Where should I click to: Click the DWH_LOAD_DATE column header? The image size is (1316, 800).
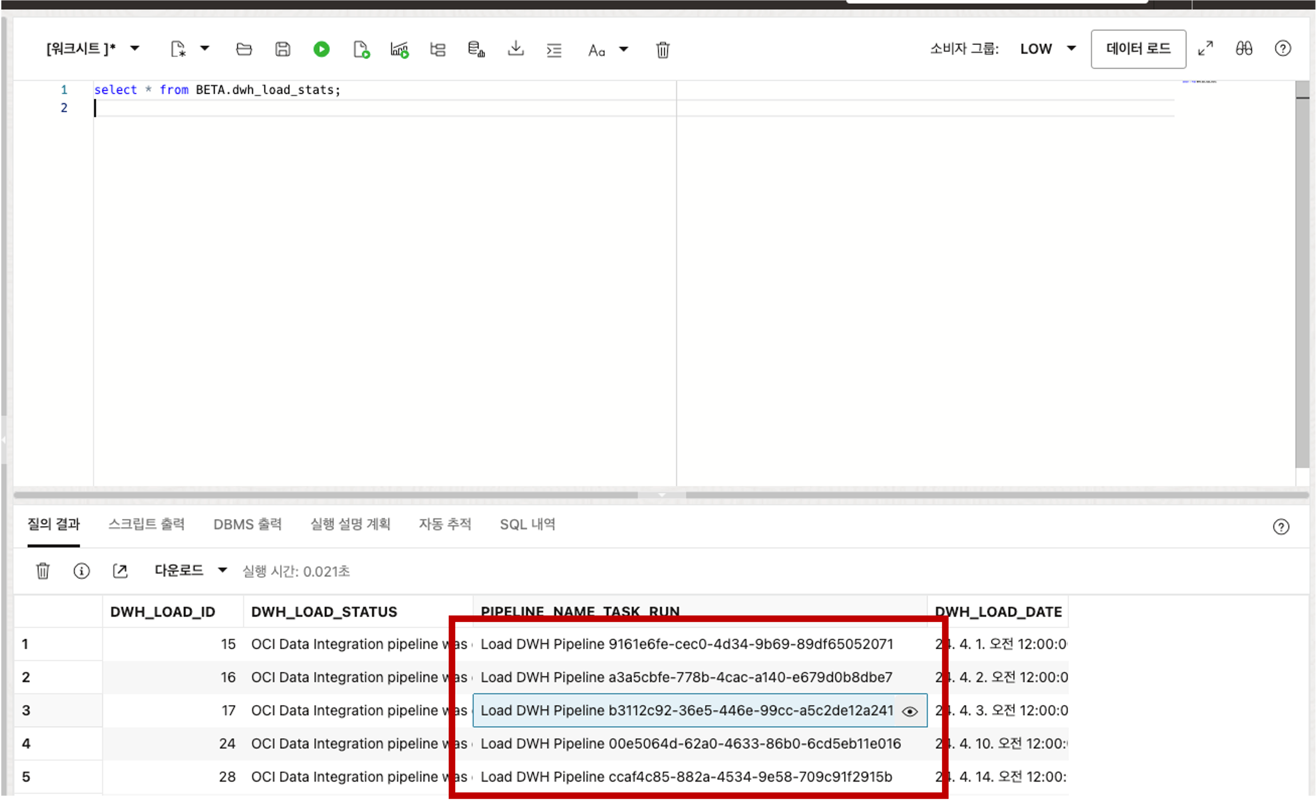[x=998, y=612]
